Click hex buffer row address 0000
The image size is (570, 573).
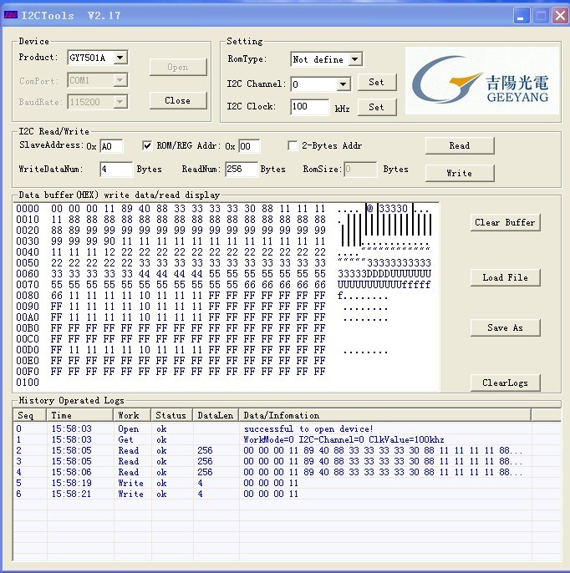tap(28, 209)
